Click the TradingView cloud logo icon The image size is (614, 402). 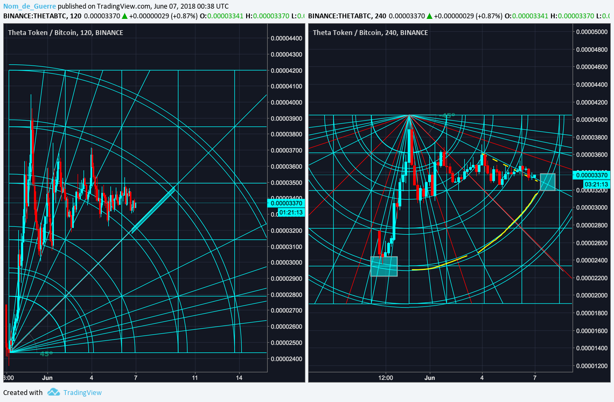(54, 392)
